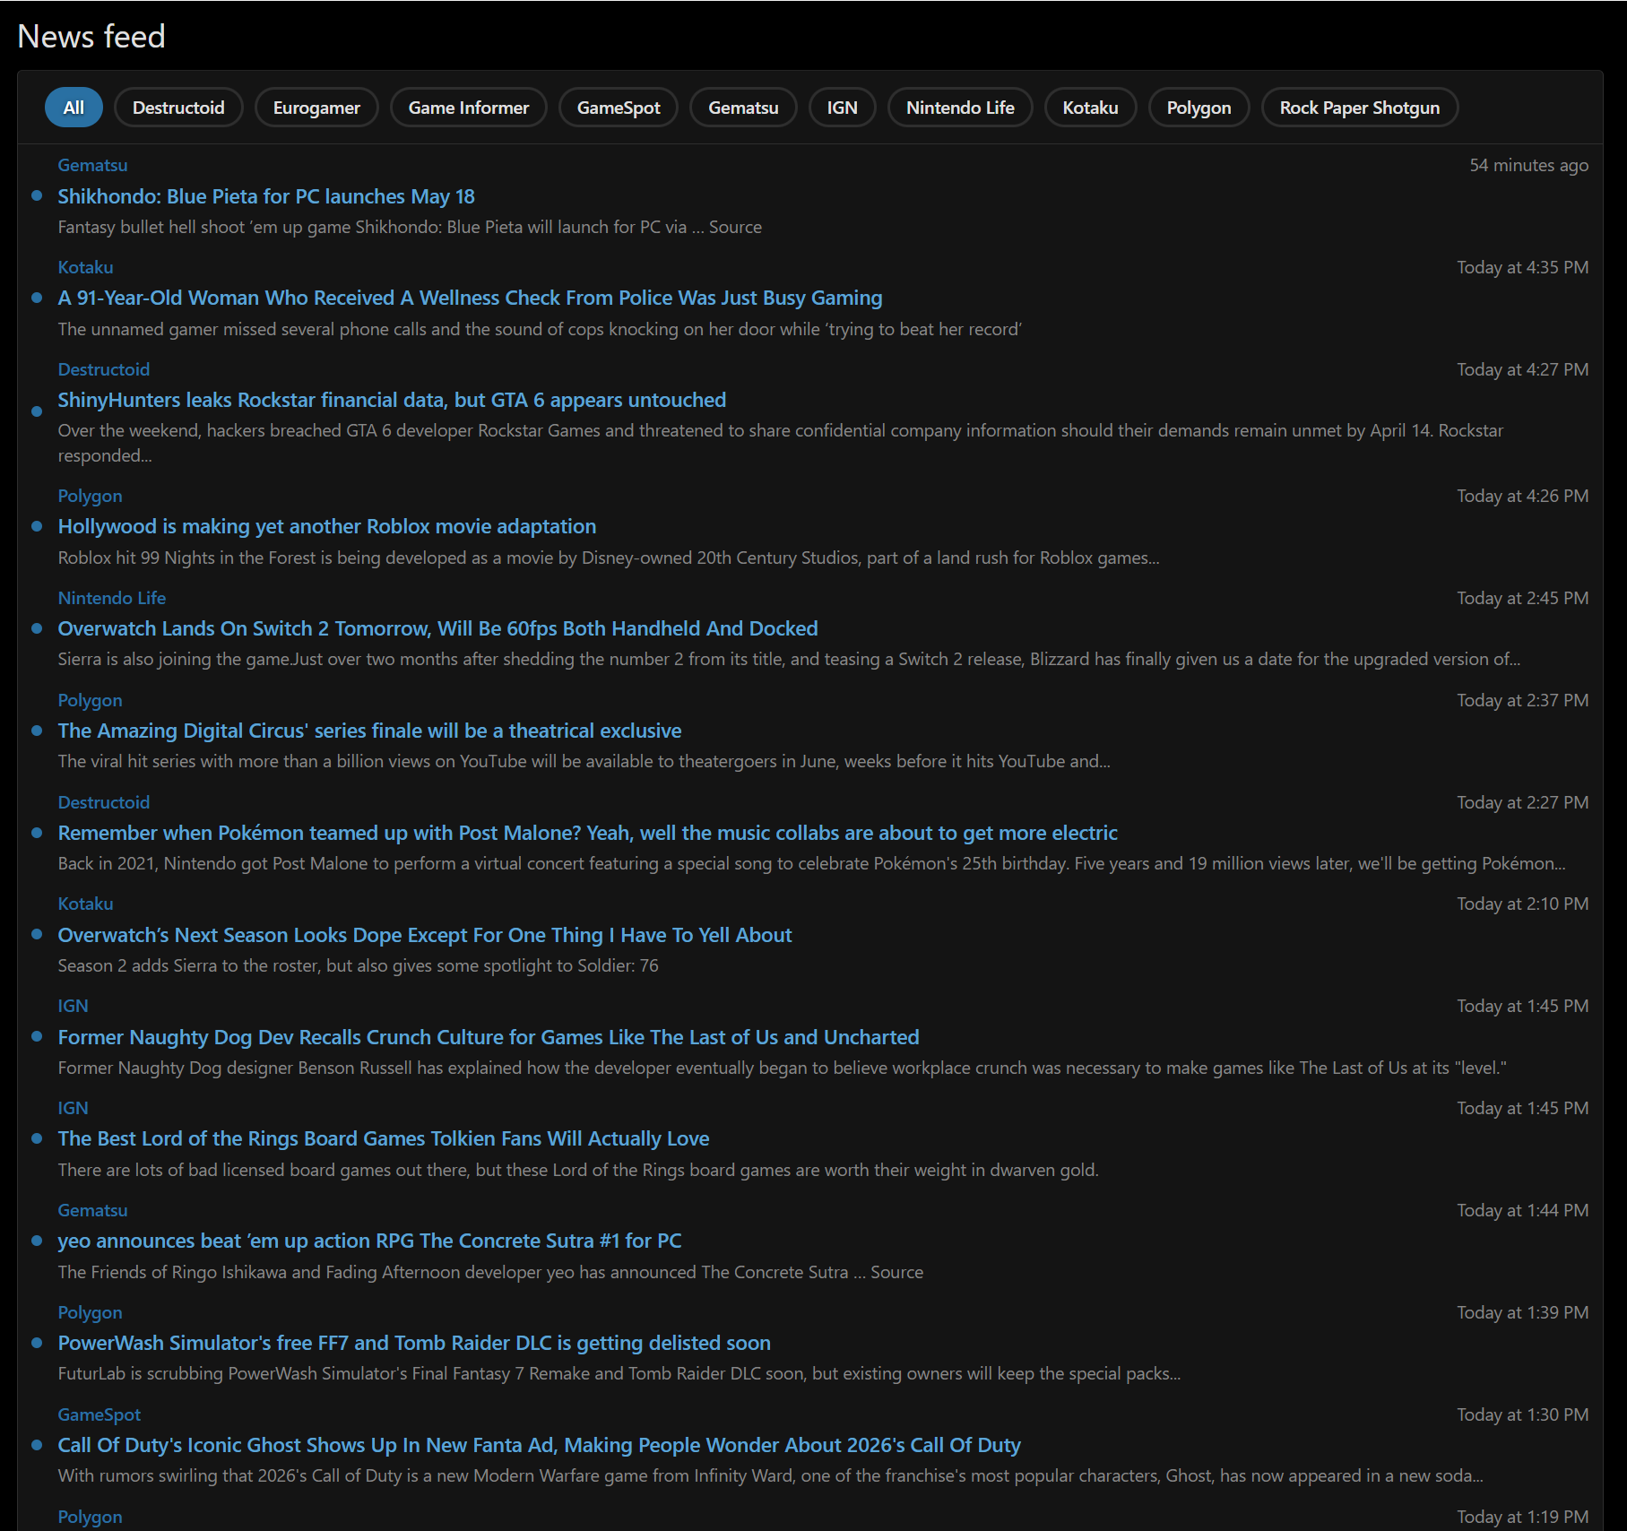This screenshot has width=1627, height=1531.
Task: Open PowerWash Simulator DLC delisting article
Action: click(414, 1343)
